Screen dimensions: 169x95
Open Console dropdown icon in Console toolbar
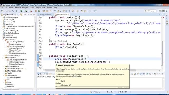tap(155, 74)
